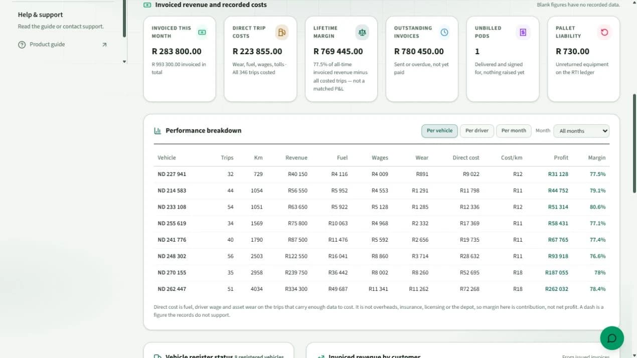Select vehicle ND 214 583
This screenshot has width=637, height=358.
pyautogui.click(x=172, y=191)
